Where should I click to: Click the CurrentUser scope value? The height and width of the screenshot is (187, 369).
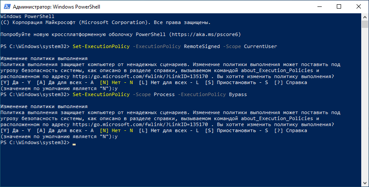260,46
